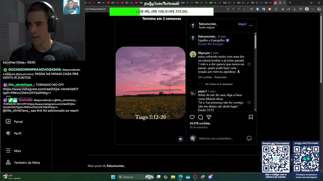Open Microsoft Edge from the taskbar
This screenshot has width=323, height=181.
pos(180,177)
